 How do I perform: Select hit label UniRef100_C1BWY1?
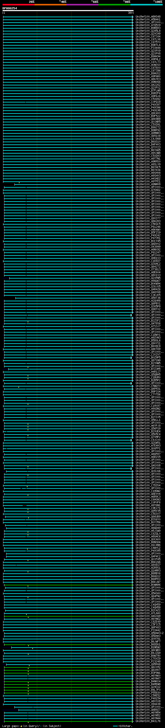click(148, 335)
